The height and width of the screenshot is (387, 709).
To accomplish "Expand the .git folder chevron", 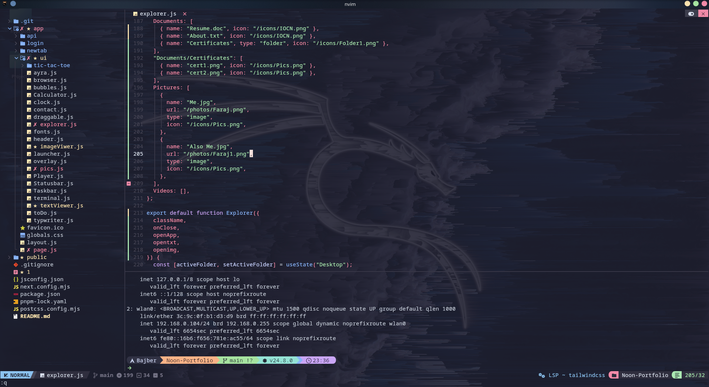I will click(x=10, y=21).
